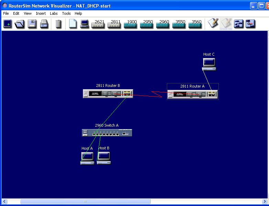269x206 pixels.
Task: Select the 2811 Router B device
Action: (108, 94)
